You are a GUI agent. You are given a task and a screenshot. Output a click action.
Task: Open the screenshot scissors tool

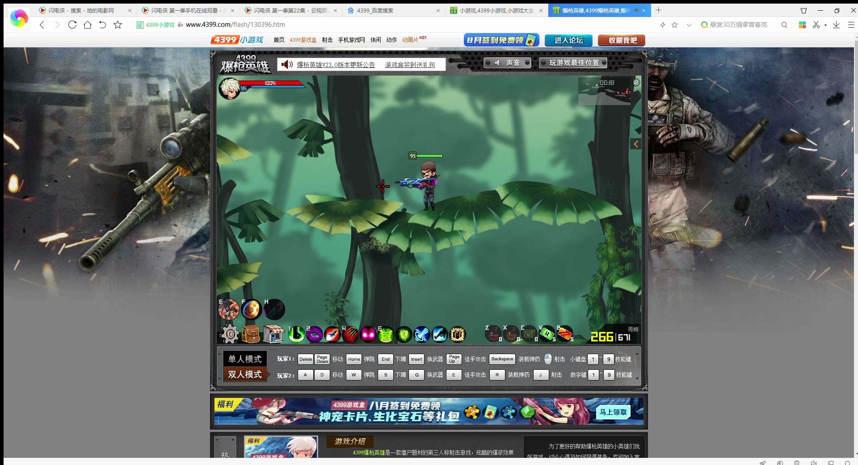[816, 25]
